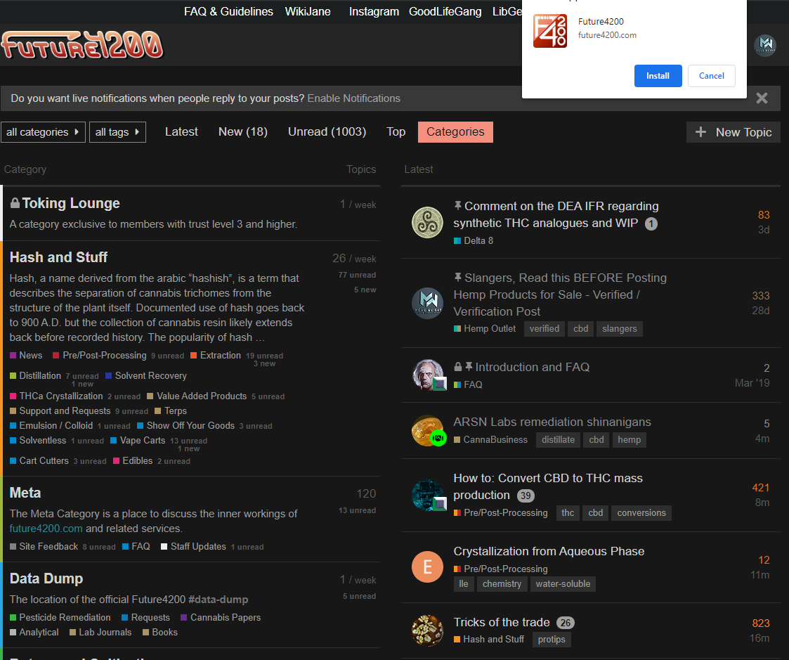This screenshot has width=789, height=660.
Task: Open the triskele avatar on DEA IFR topic
Action: coord(427,223)
